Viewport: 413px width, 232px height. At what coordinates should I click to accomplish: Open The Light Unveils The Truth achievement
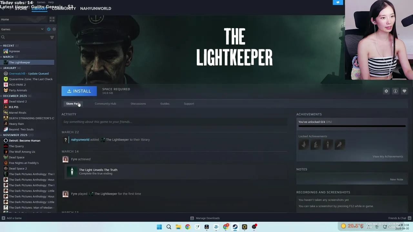pyautogui.click(x=98, y=170)
